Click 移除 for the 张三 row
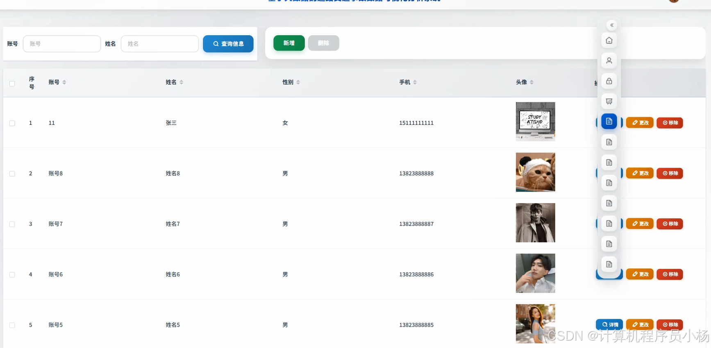This screenshot has height=348, width=711. [x=670, y=123]
